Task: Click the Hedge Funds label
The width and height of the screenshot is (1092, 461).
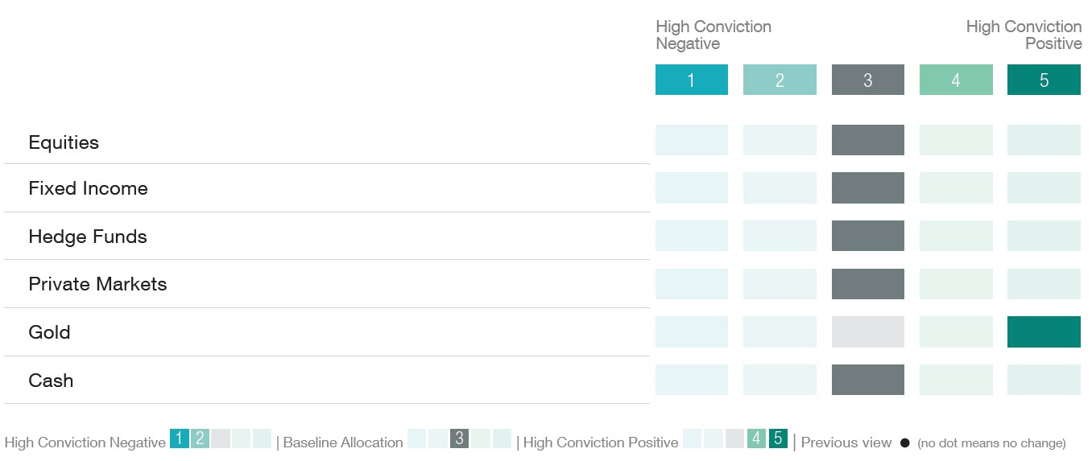Action: [87, 237]
